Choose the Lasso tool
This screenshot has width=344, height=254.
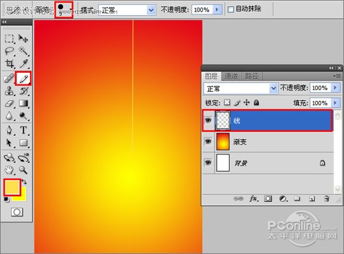pyautogui.click(x=9, y=51)
